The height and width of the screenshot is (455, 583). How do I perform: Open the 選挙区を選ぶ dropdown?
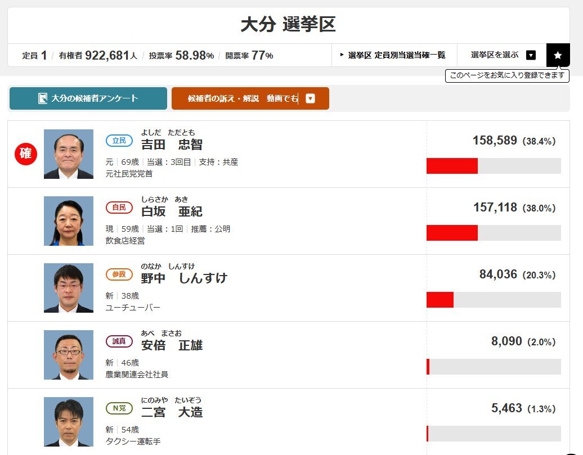coord(501,55)
